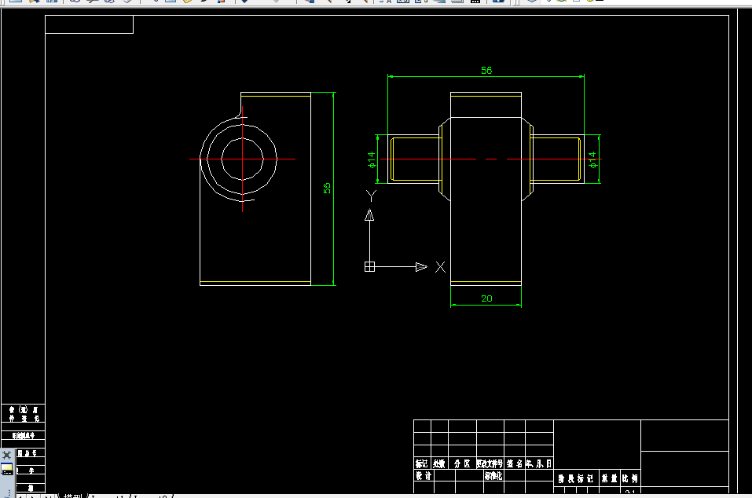Click the 标准化 cell in the title block
Viewport: 752px width, 498px height.
(x=493, y=475)
